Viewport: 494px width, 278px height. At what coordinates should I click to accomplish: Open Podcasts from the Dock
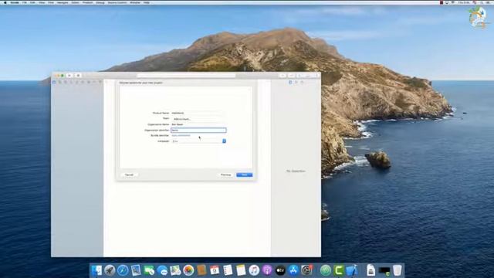coord(267,270)
